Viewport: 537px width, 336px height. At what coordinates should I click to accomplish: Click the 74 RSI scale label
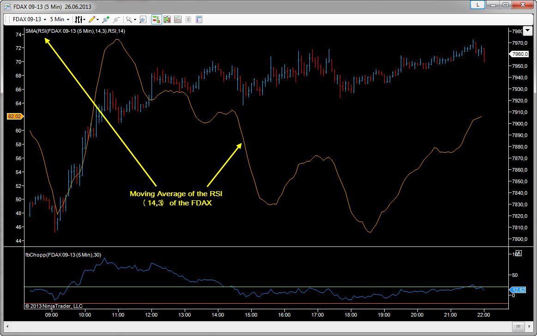coord(18,35)
